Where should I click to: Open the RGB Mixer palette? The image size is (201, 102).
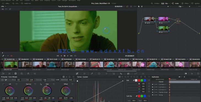(28, 74)
